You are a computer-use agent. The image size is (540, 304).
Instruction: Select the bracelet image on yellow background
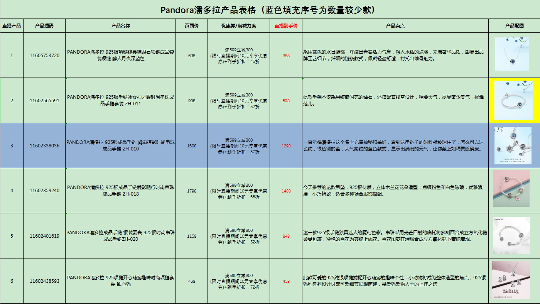[513, 100]
